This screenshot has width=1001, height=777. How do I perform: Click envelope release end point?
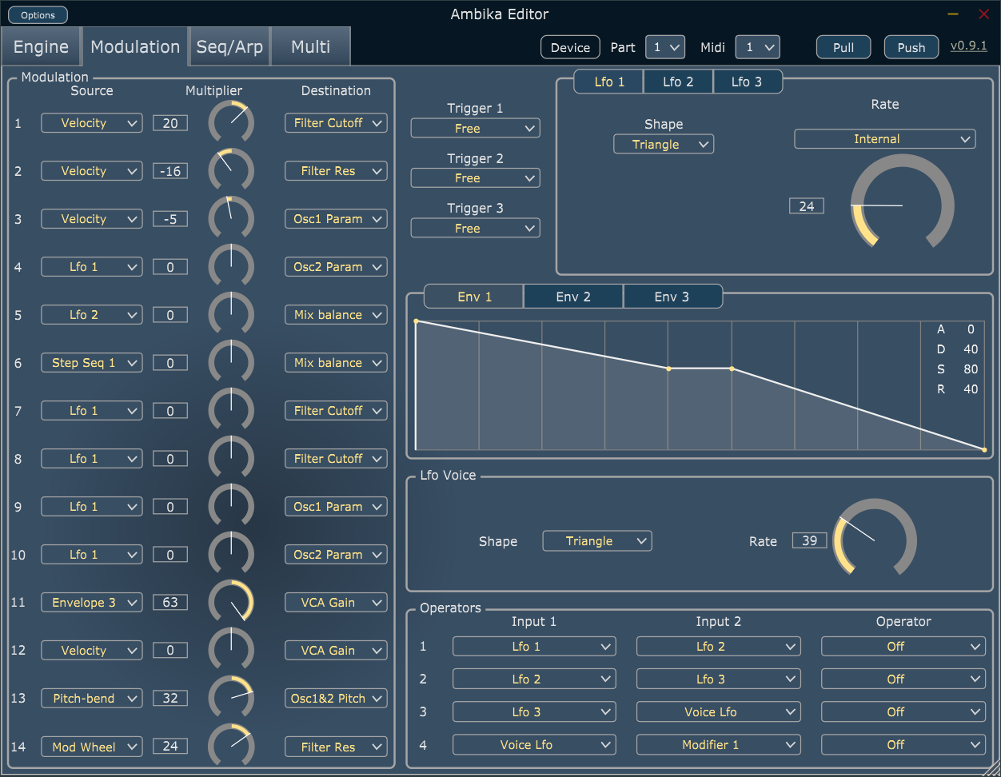coord(984,450)
